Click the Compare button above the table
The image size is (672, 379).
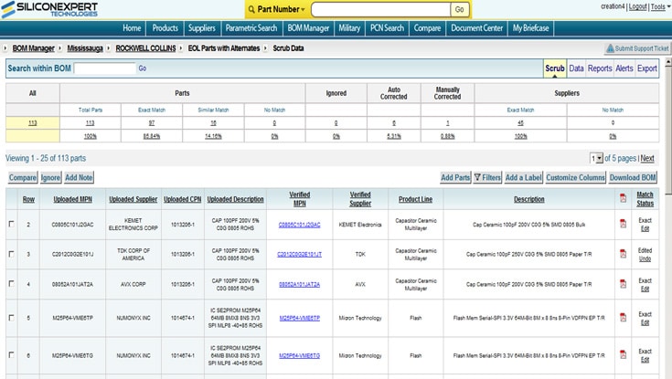coord(23,177)
